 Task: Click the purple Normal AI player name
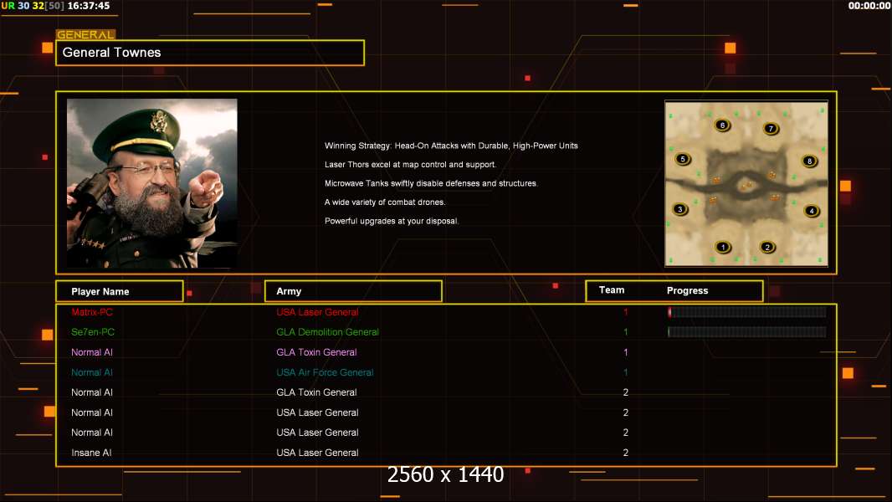92,352
